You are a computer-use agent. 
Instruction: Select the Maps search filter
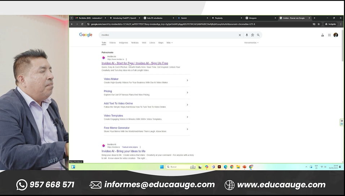point(161,43)
